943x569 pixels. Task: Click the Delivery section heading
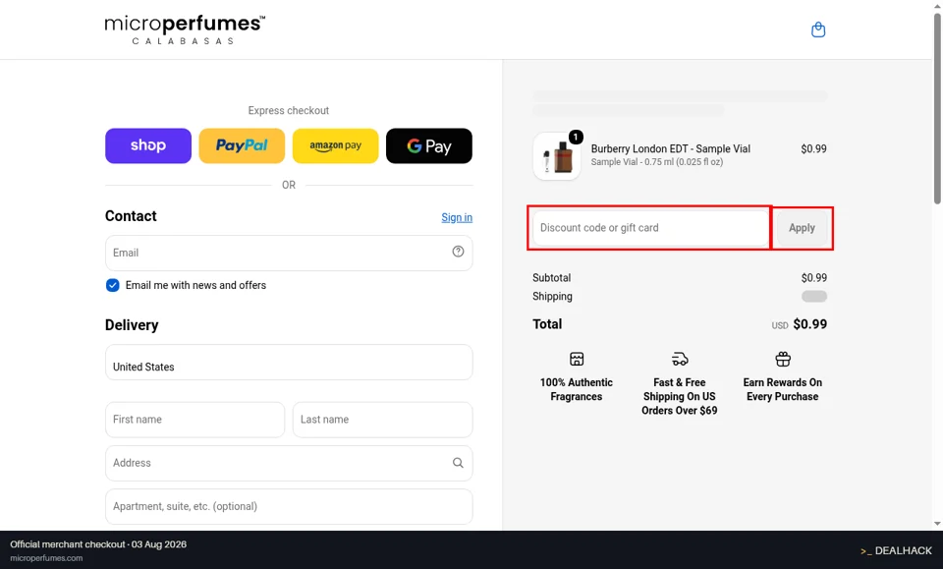pyautogui.click(x=132, y=325)
